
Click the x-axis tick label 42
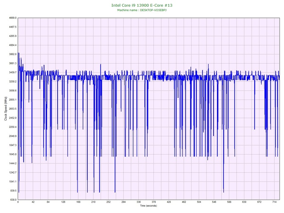click(33, 202)
